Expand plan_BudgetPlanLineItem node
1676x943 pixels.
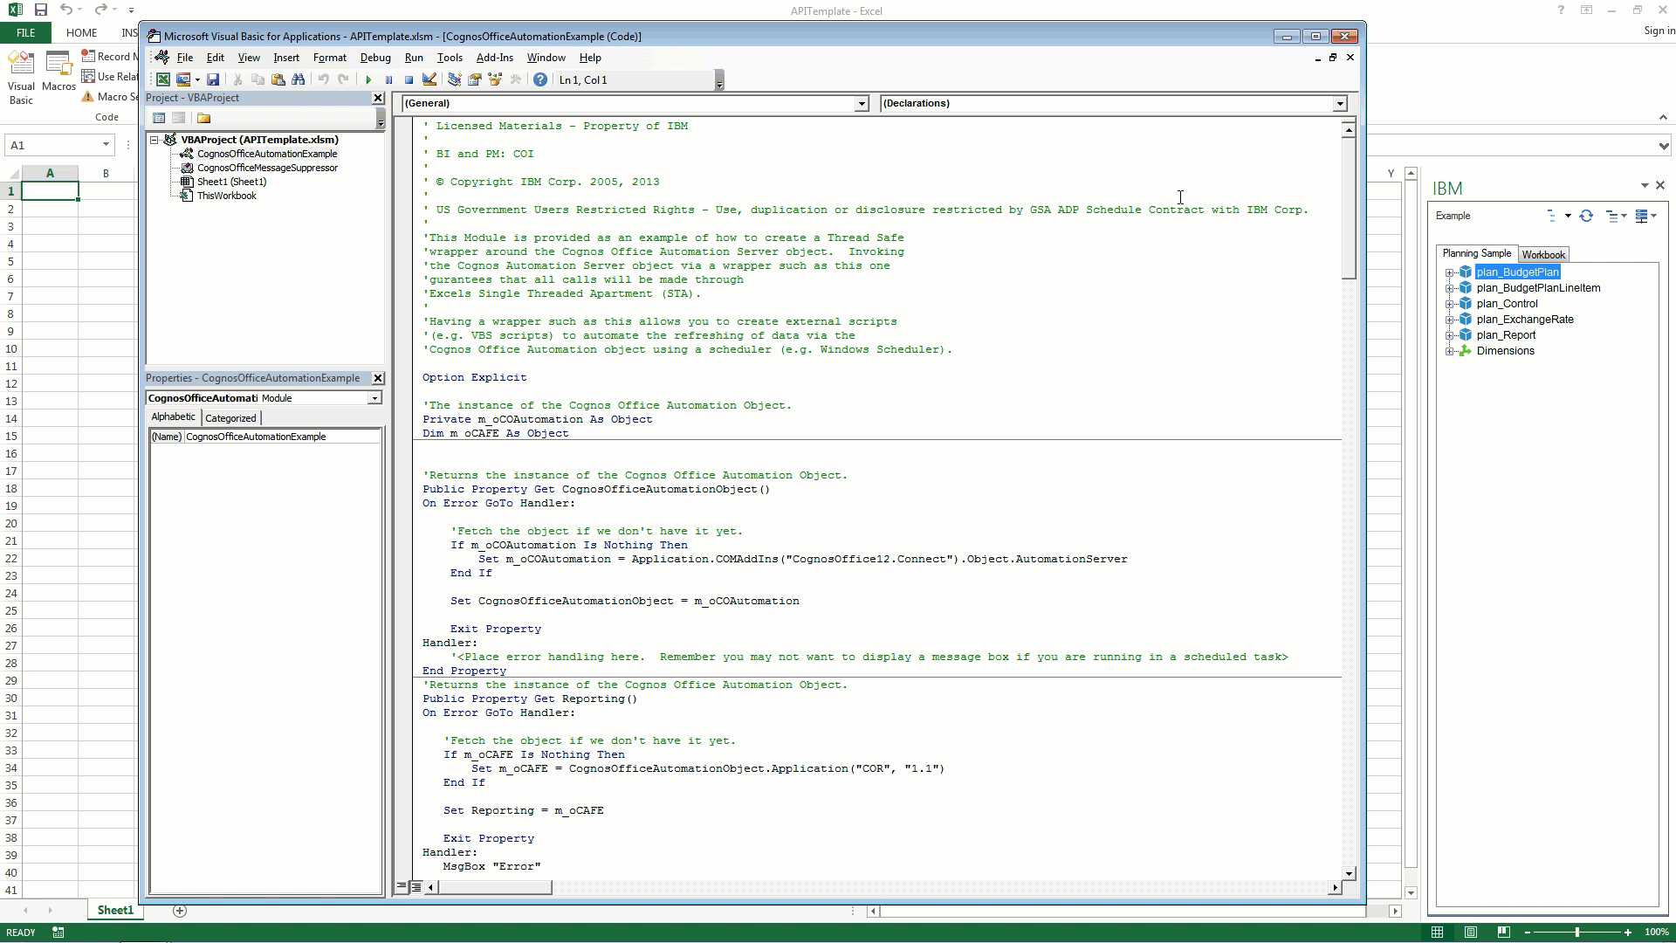point(1450,288)
